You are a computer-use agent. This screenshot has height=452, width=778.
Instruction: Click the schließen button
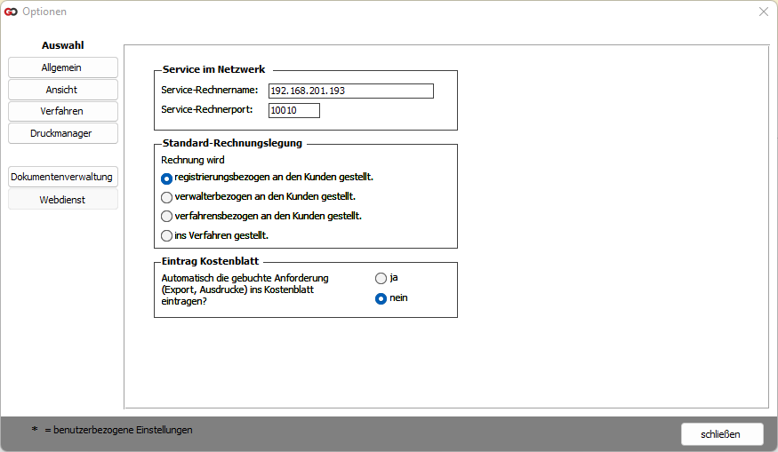(x=722, y=434)
